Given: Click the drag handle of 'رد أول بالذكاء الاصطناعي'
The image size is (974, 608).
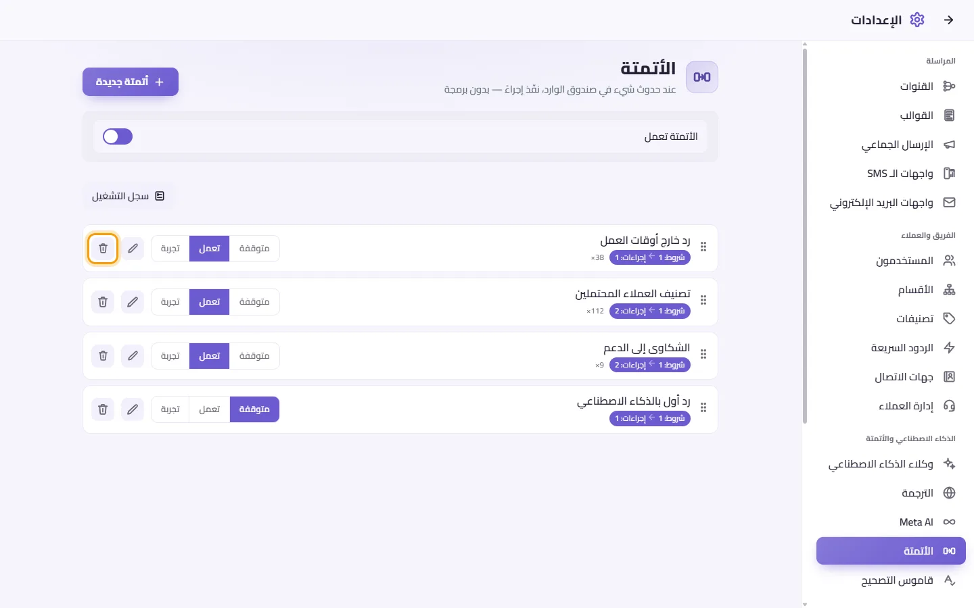Looking at the screenshot, I should 703,408.
